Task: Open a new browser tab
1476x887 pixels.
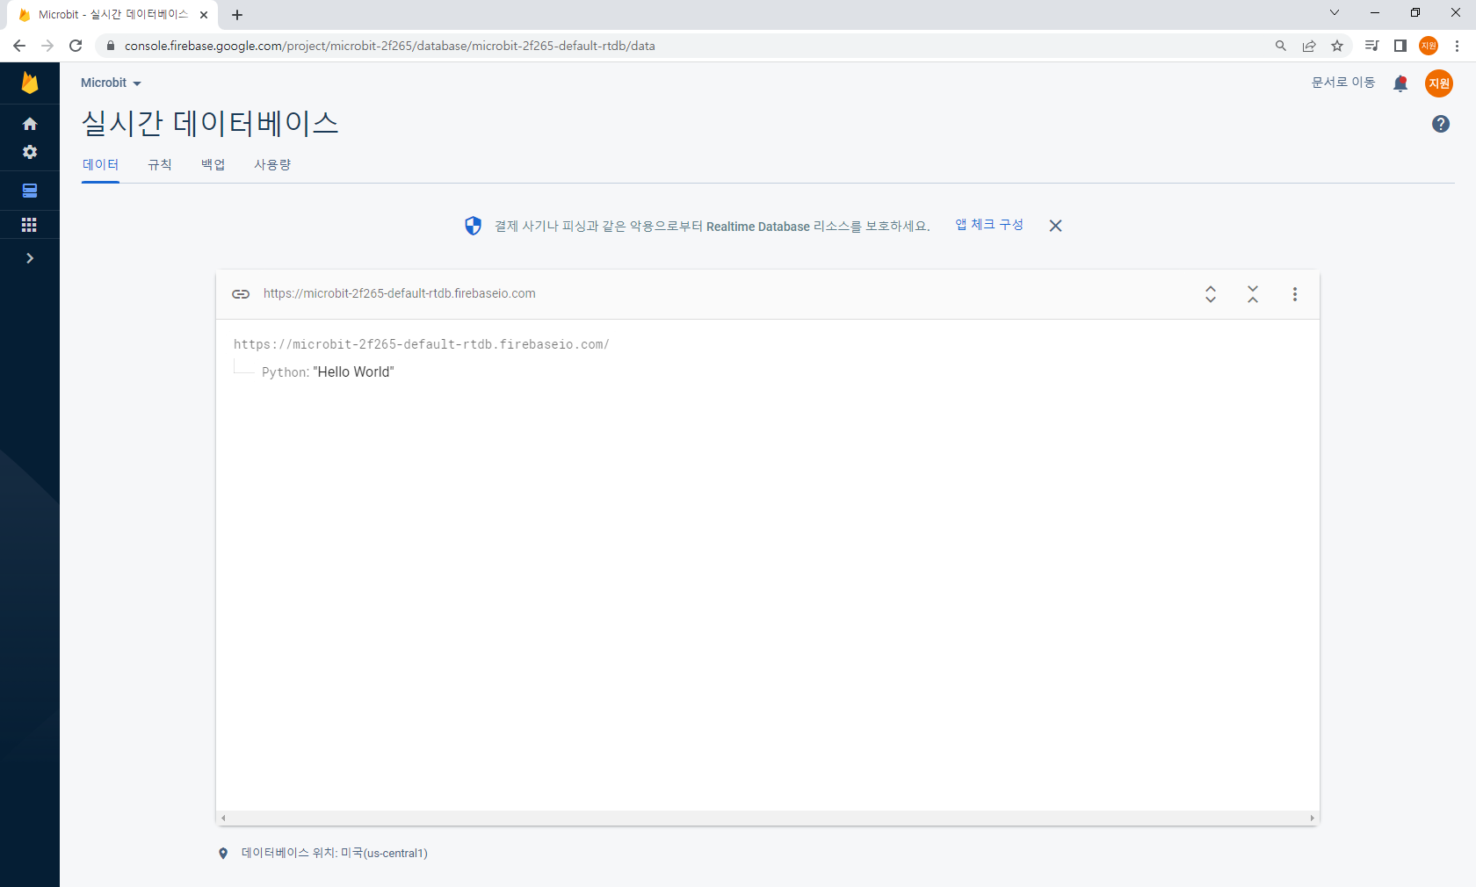Action: (x=237, y=15)
